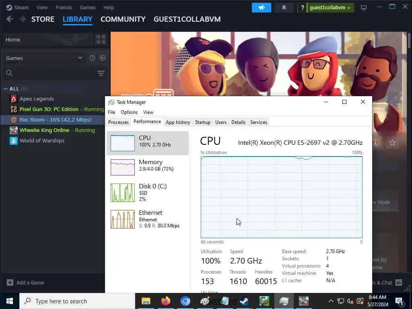Collapse the ALL games category

(6, 89)
